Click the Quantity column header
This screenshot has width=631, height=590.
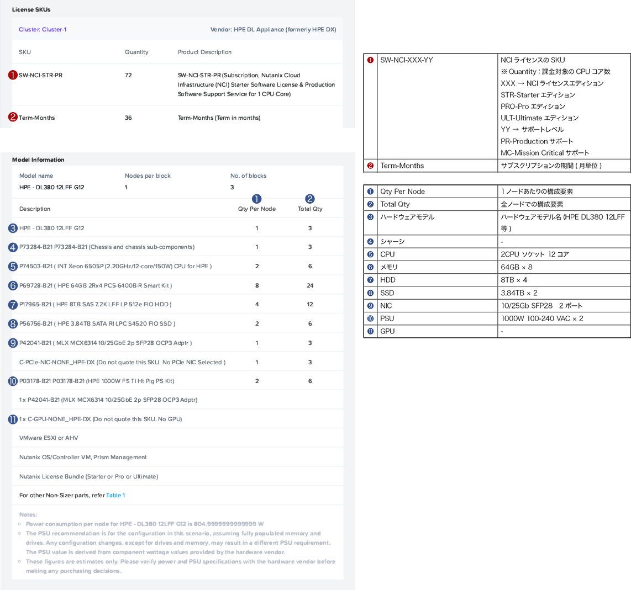pos(136,52)
